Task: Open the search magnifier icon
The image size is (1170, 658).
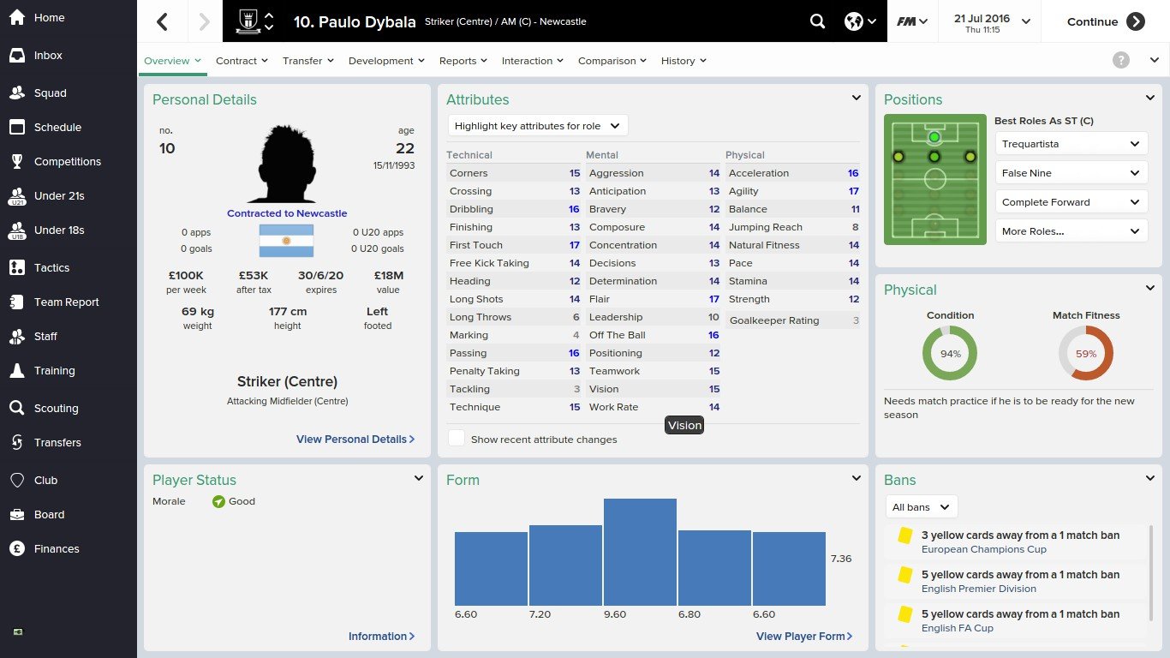Action: pyautogui.click(x=818, y=21)
